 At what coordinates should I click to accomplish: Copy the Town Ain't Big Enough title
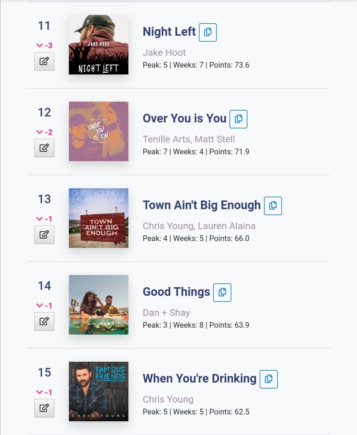(x=273, y=206)
